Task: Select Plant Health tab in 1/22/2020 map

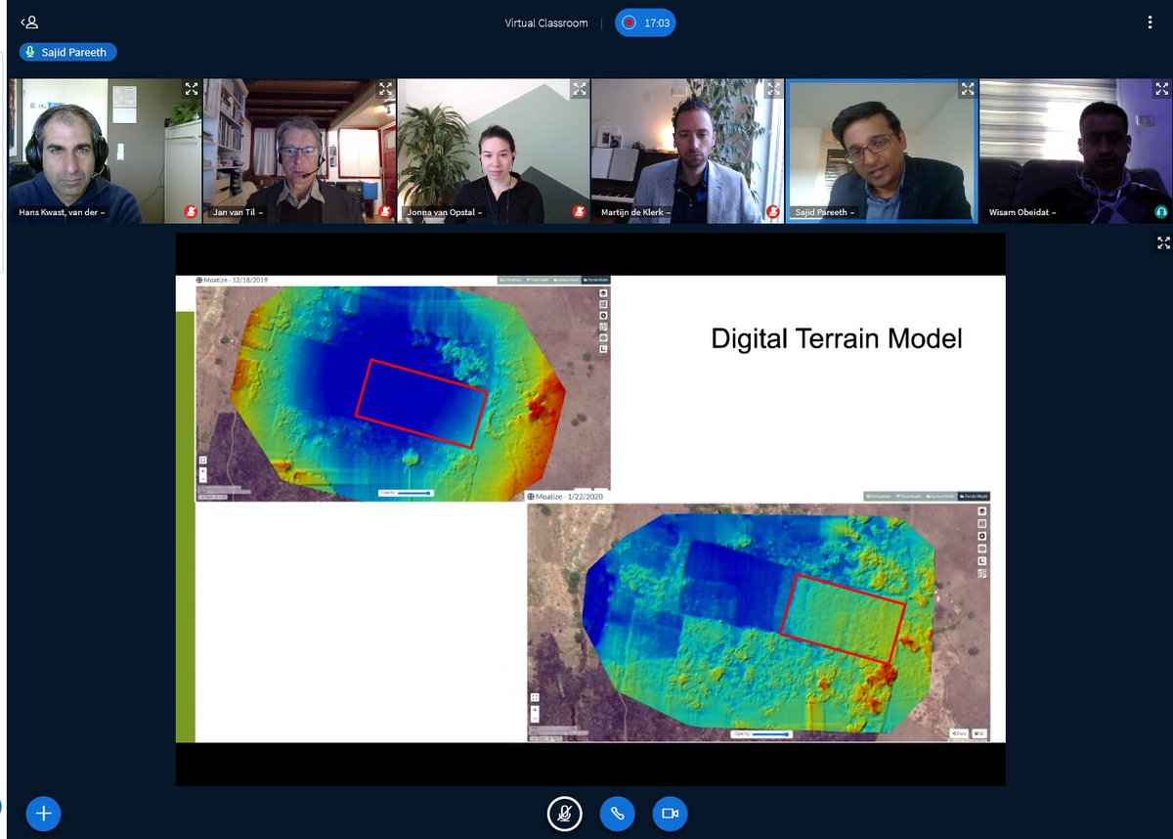Action: [x=909, y=497]
